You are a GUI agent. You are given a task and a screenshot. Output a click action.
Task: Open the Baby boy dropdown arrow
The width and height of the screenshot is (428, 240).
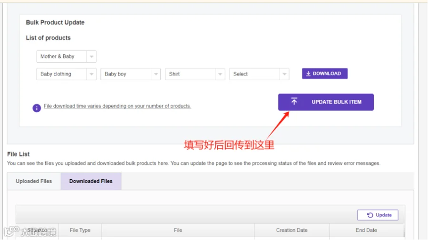(156, 74)
